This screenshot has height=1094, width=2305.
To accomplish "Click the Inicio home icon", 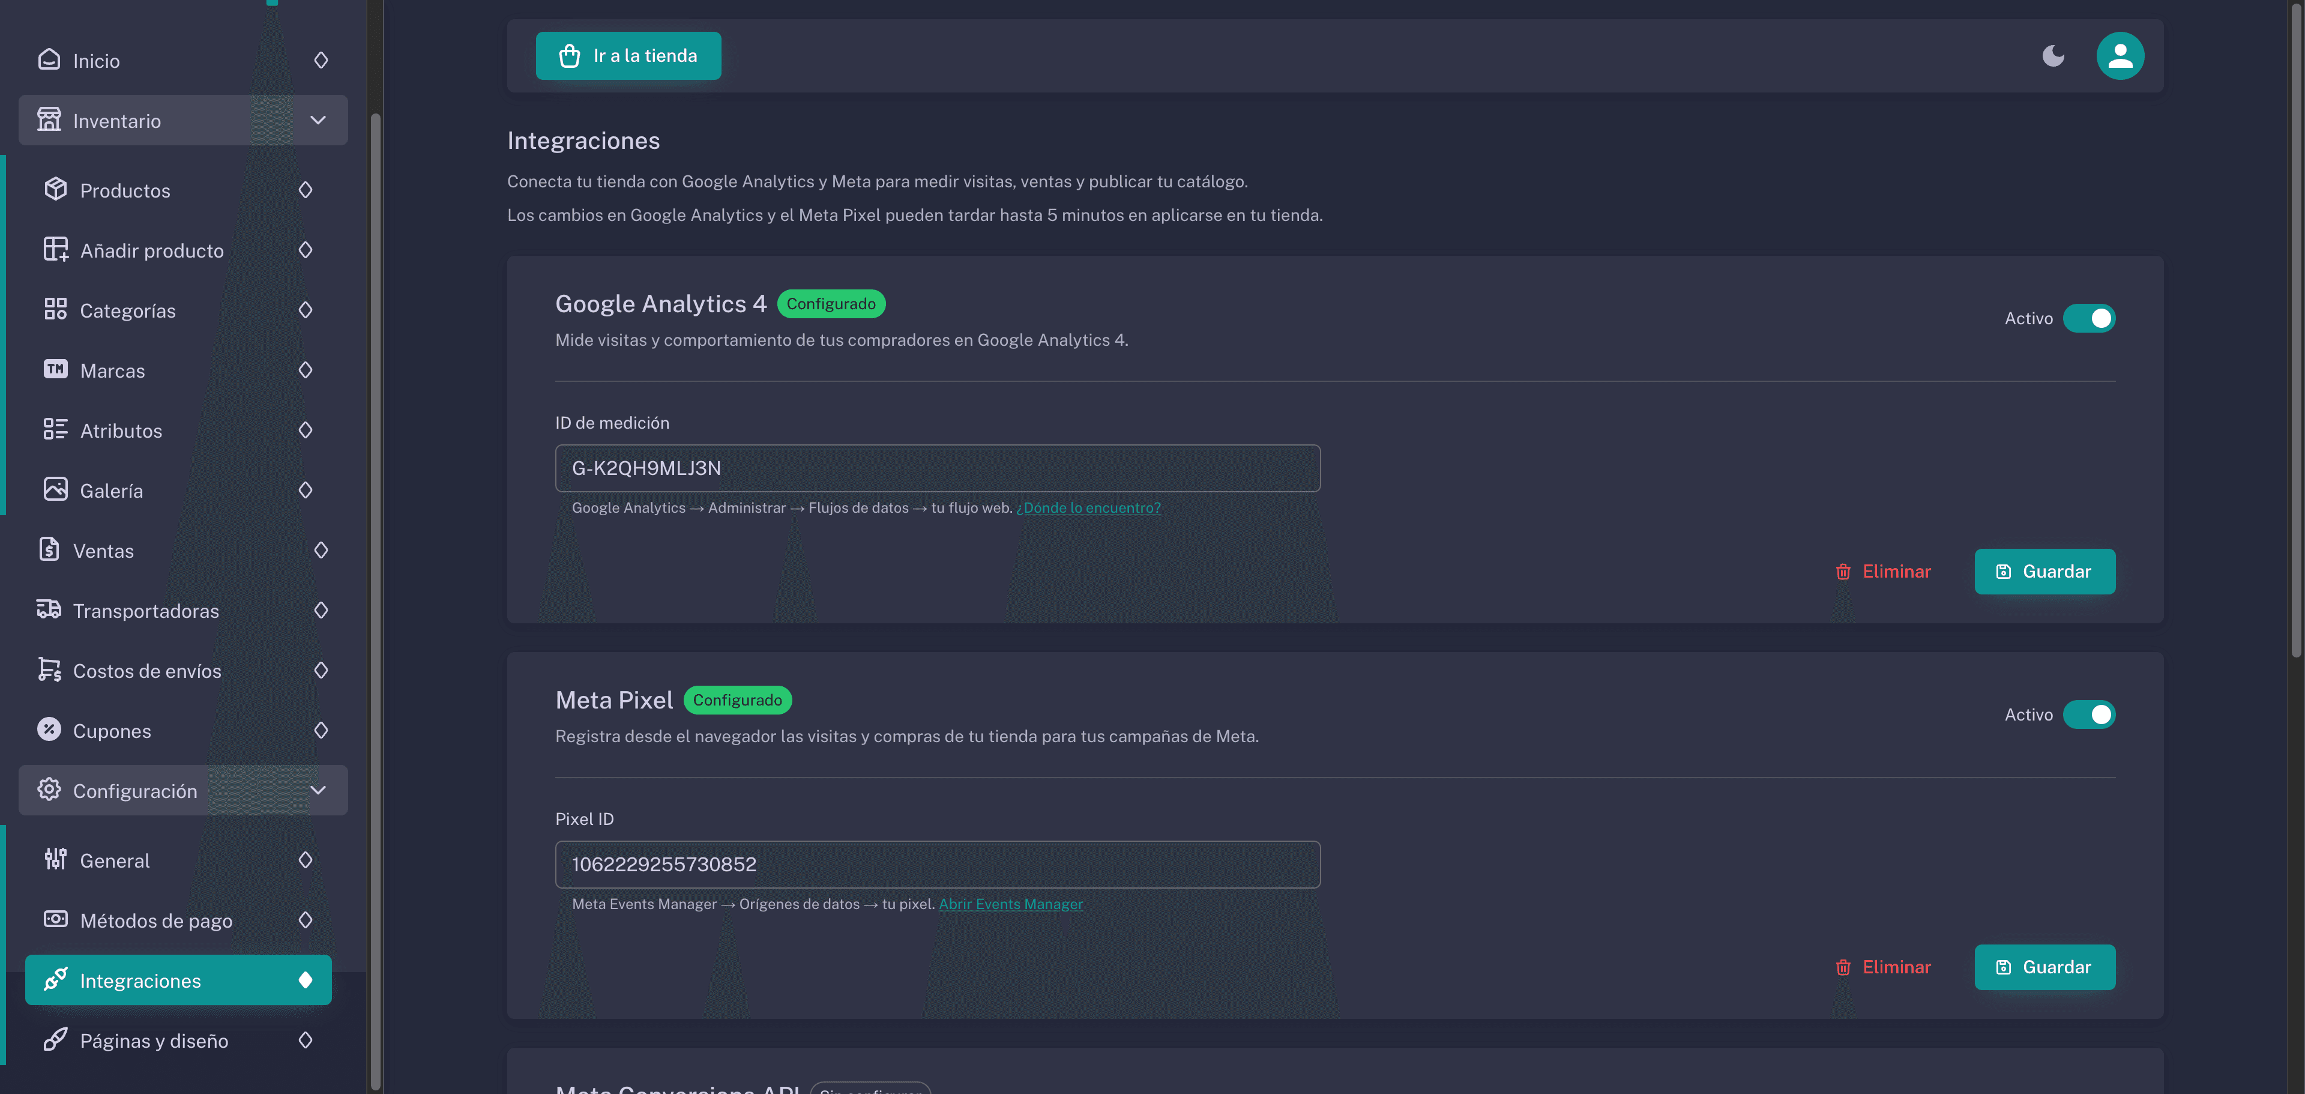I will tap(49, 60).
